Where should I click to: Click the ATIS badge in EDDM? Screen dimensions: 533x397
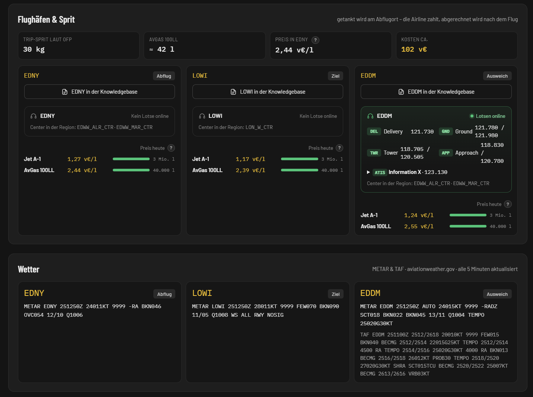pyautogui.click(x=380, y=172)
